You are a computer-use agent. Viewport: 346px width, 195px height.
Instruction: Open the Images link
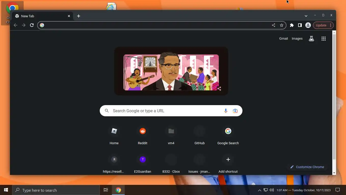pyautogui.click(x=297, y=39)
